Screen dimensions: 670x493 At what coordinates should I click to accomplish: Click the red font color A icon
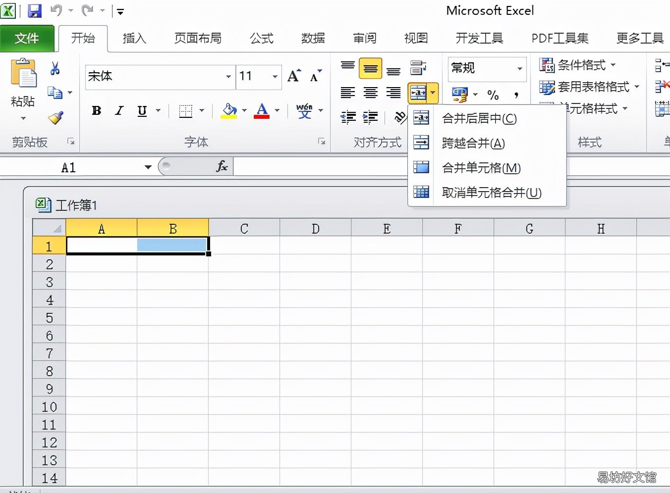coord(262,111)
